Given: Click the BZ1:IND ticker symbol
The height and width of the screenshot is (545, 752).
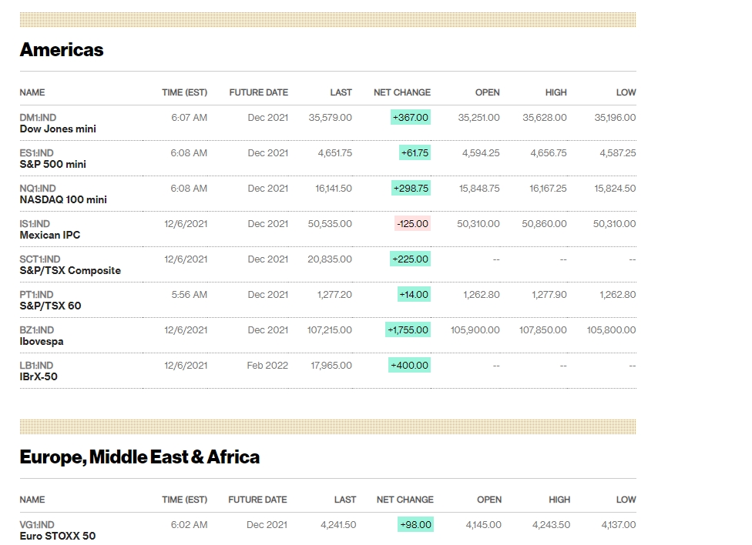Looking at the screenshot, I should pos(37,331).
